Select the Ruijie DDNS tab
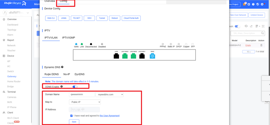Image resolution: width=270 pixels, height=125 pixels. 52,74
